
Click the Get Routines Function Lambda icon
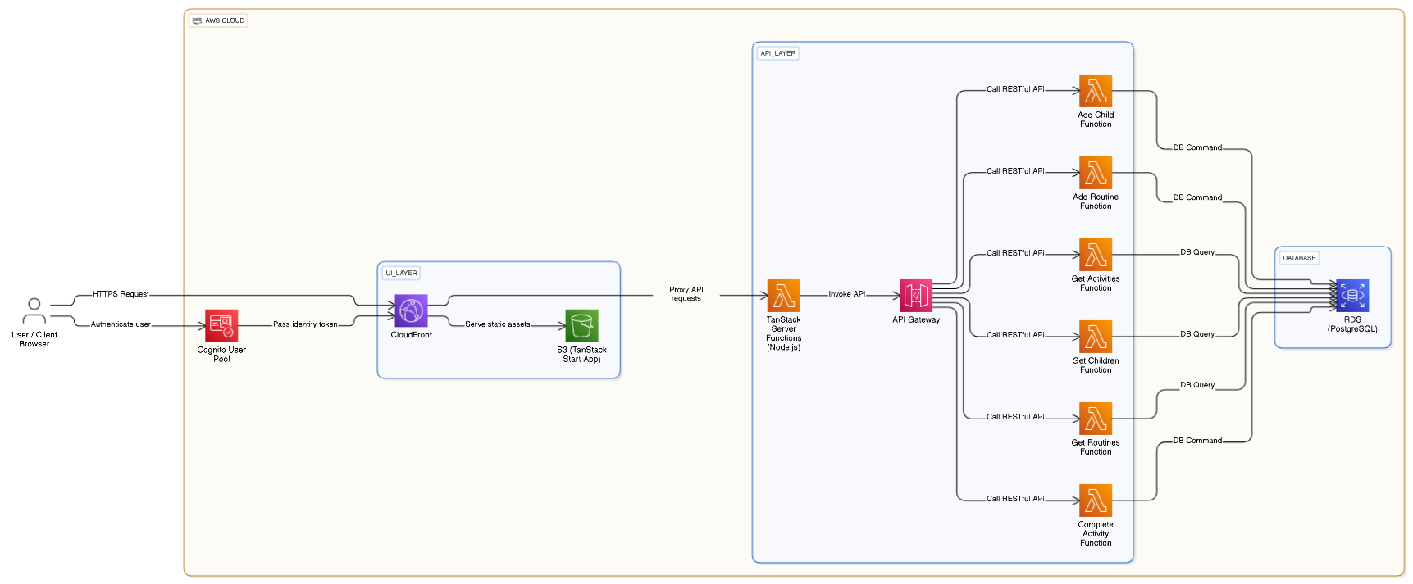coord(1096,419)
